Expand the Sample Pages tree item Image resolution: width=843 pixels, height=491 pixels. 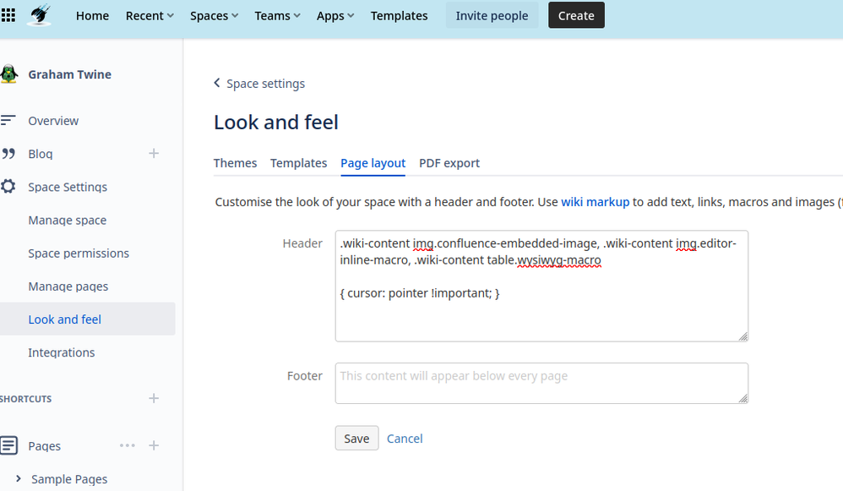19,478
